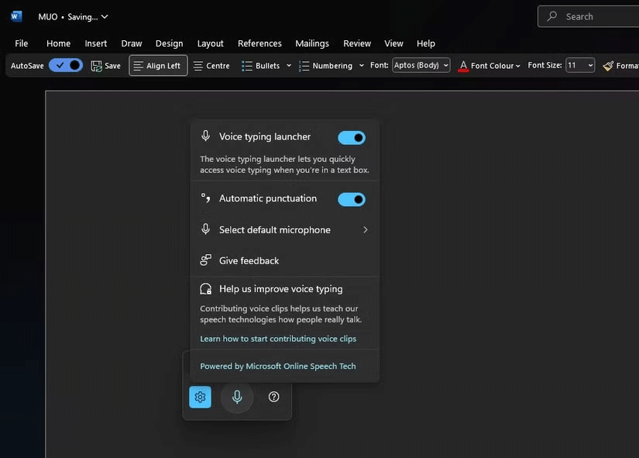Switch to the Insert ribbon tab
639x458 pixels.
click(96, 43)
